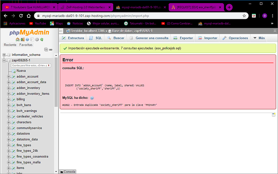The image size is (278, 174).
Task: Switch to the ZAP-Hosting 2.0 Webinterface tab
Action: click(85, 7)
